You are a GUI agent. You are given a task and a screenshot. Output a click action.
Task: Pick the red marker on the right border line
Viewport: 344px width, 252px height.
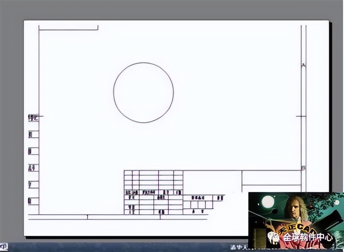click(x=303, y=65)
